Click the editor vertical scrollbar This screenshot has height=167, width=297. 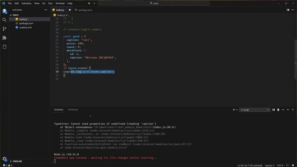tap(296, 59)
